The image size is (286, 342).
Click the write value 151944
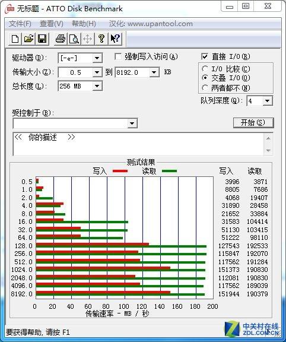pos(229,294)
